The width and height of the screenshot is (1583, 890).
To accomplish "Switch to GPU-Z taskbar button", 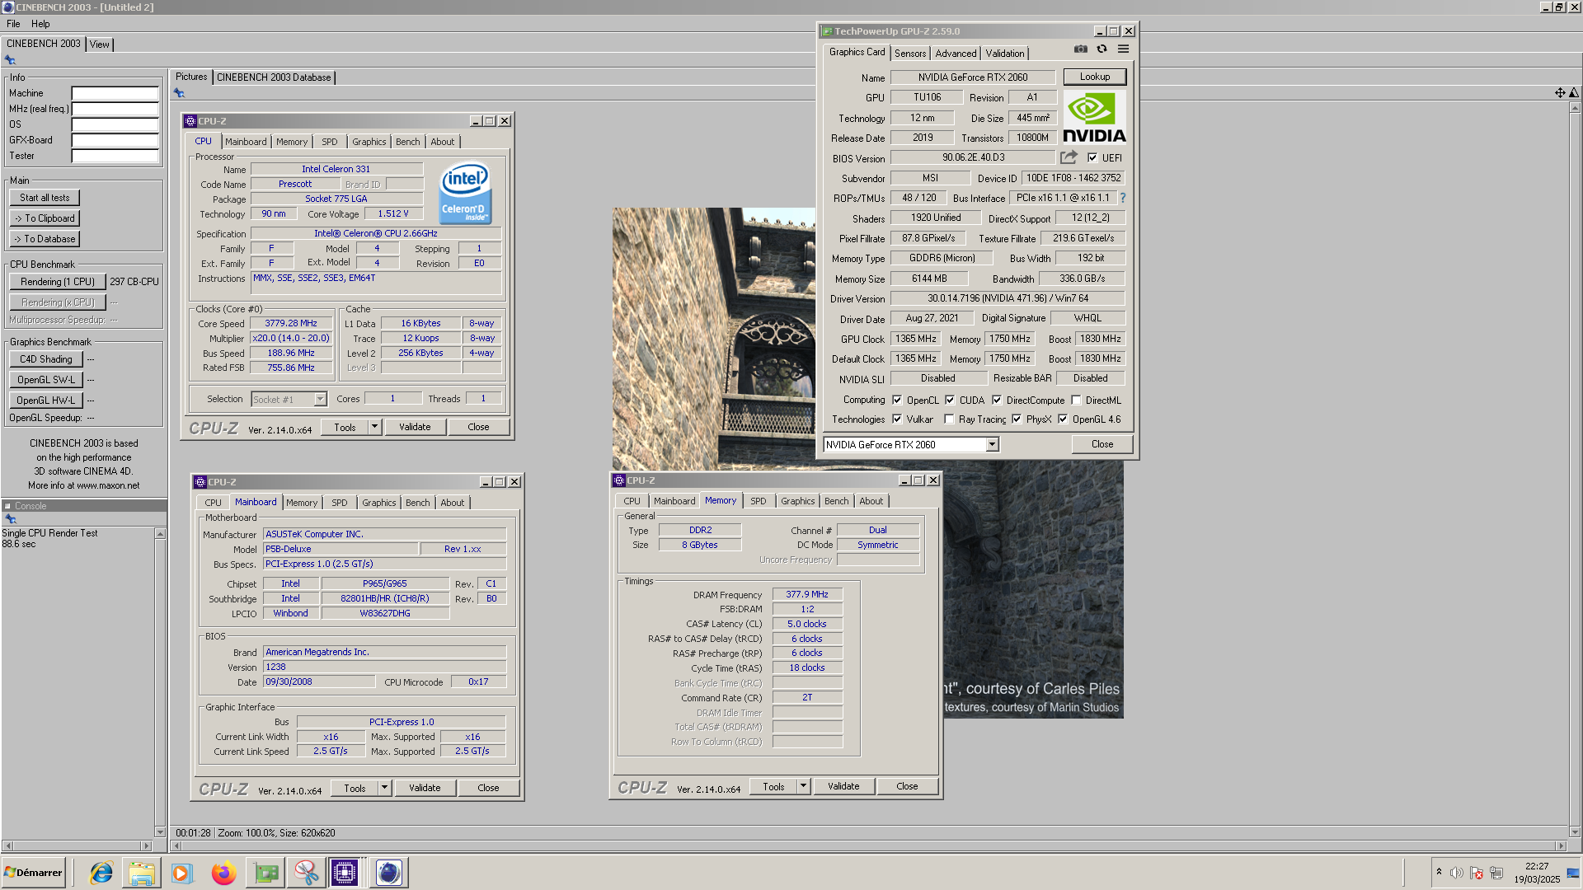I will pos(265,873).
